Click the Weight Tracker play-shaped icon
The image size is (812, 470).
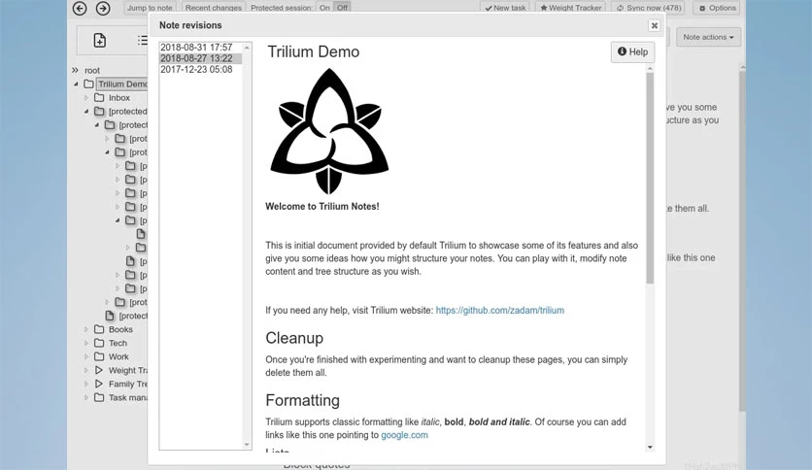[x=99, y=370]
